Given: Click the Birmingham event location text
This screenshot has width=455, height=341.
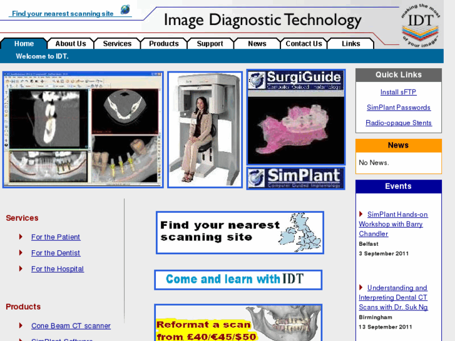Looking at the screenshot, I should point(375,317).
